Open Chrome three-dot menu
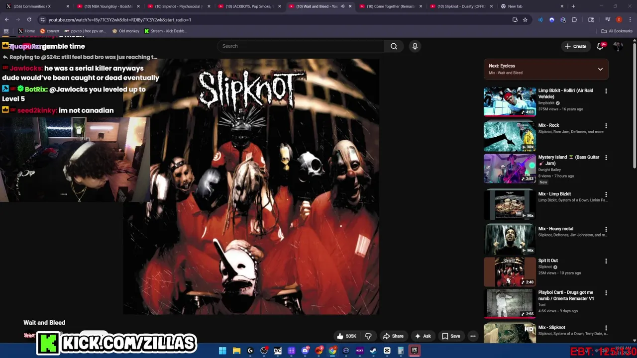The width and height of the screenshot is (637, 358). tap(630, 19)
